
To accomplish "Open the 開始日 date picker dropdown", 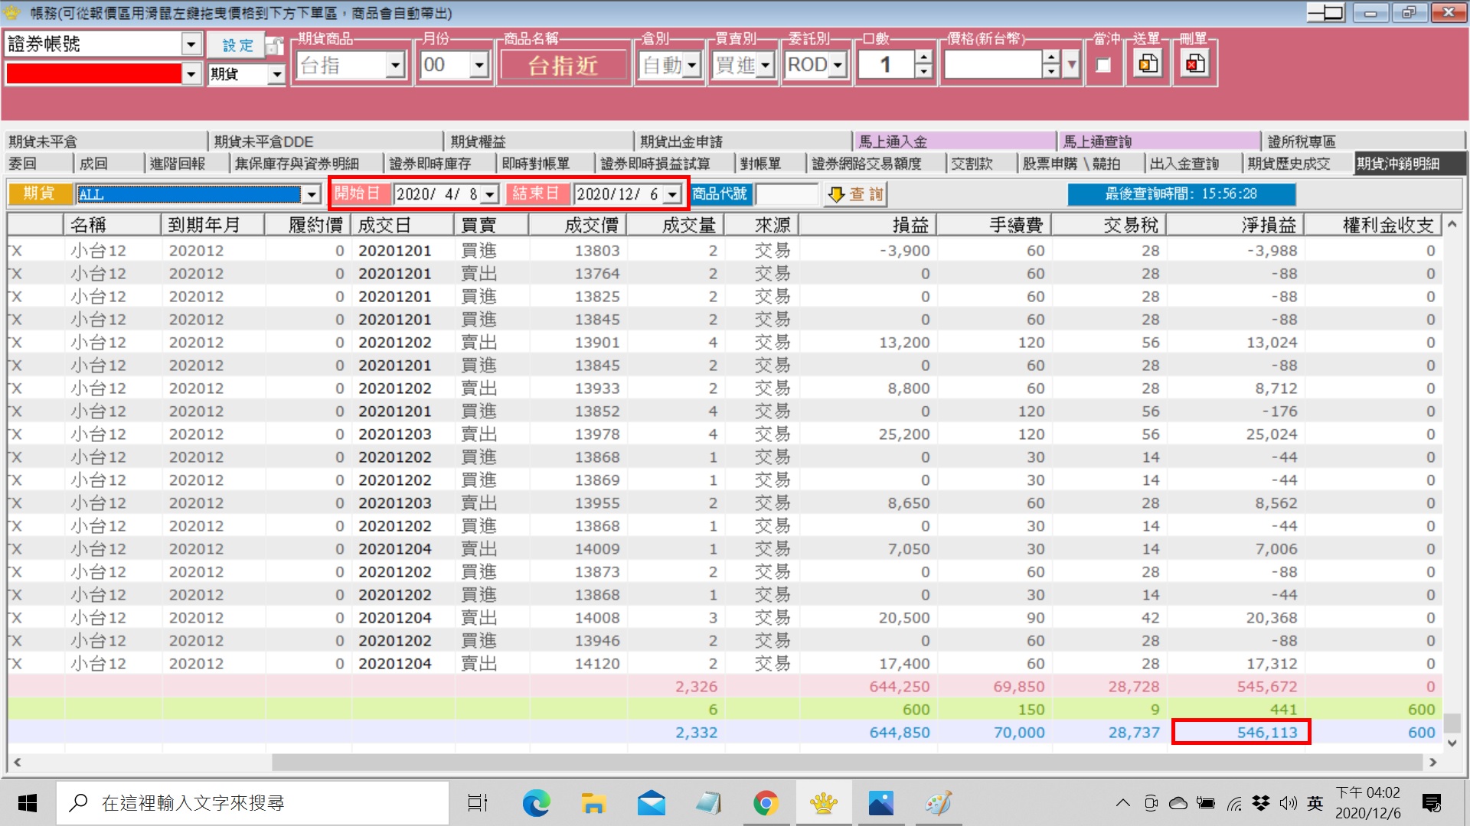I will (x=490, y=194).
